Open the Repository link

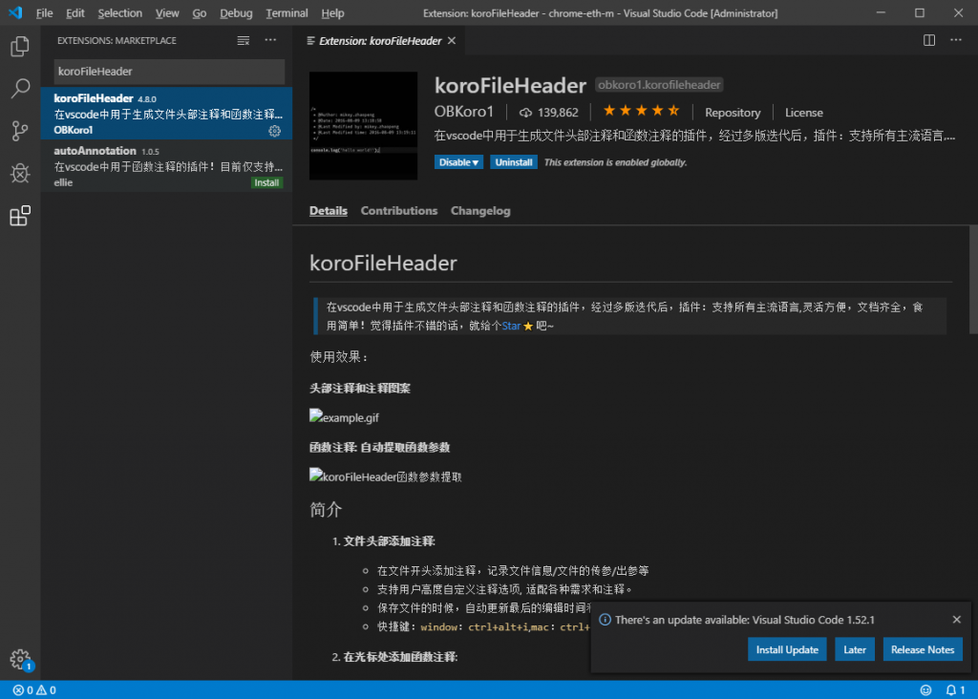click(x=733, y=113)
